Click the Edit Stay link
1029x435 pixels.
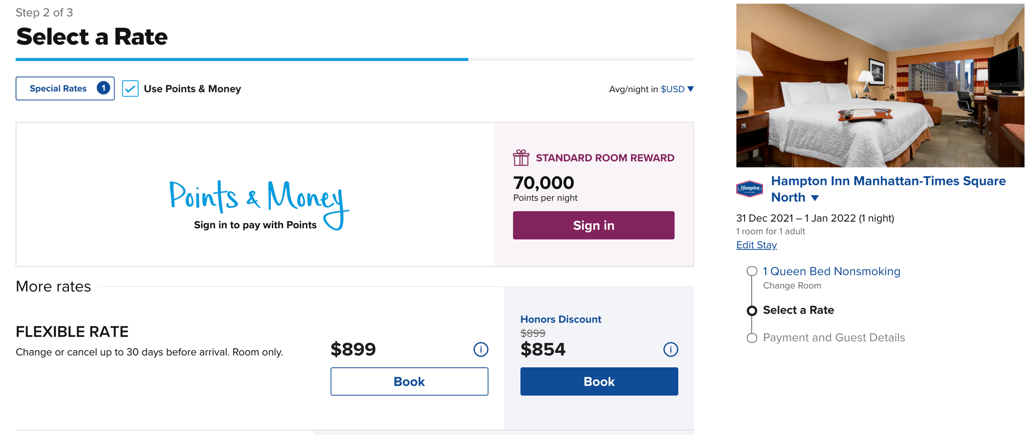[756, 245]
